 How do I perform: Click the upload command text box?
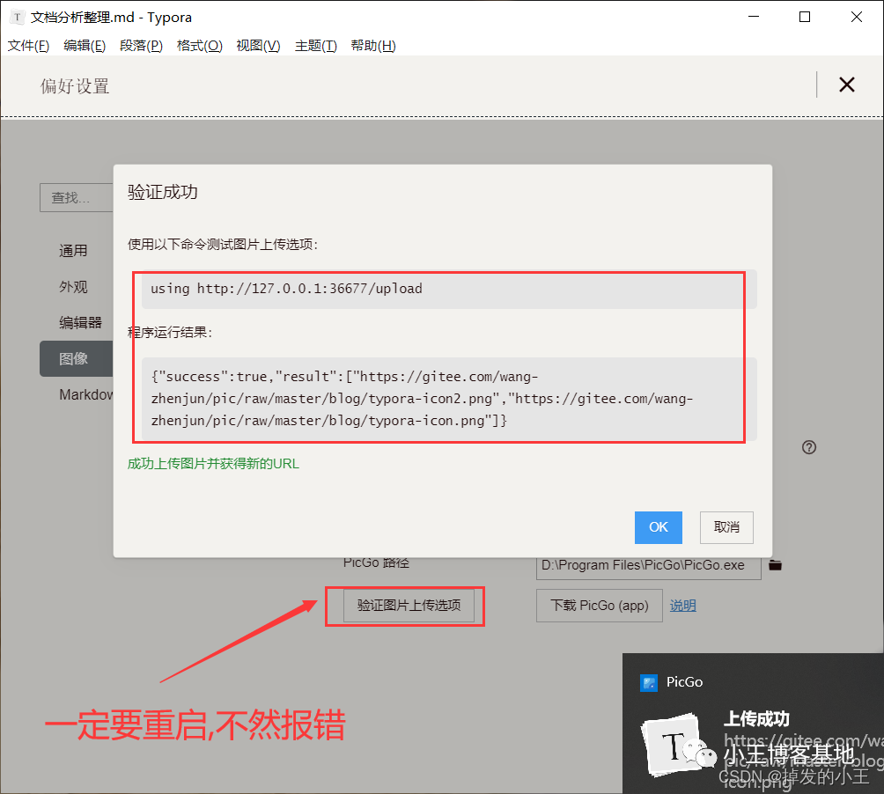pyautogui.click(x=449, y=289)
